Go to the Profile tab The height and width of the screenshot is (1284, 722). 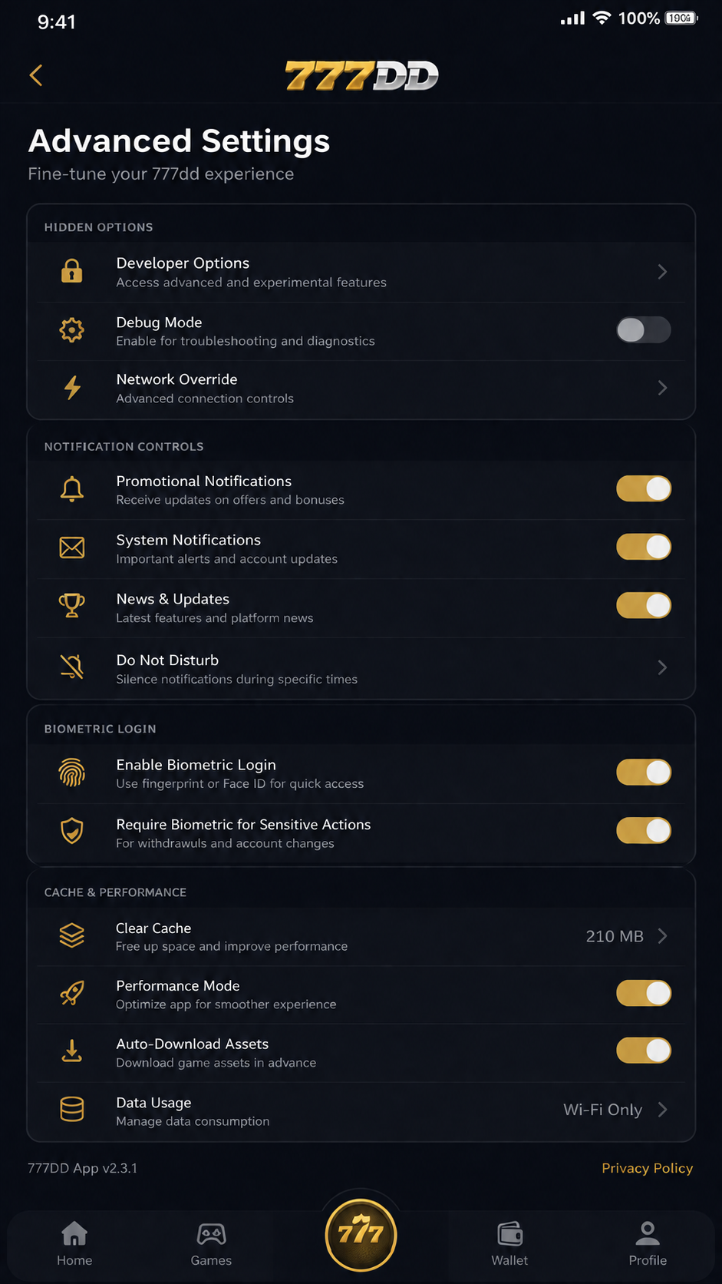tap(648, 1244)
